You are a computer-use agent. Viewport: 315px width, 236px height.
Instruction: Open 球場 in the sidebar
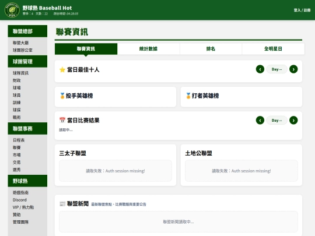pos(17,88)
